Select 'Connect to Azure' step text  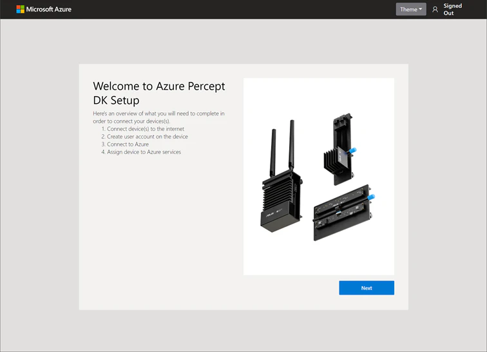click(x=128, y=144)
